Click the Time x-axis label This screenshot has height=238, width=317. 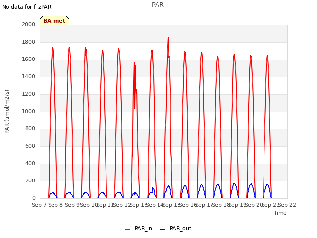280,213
